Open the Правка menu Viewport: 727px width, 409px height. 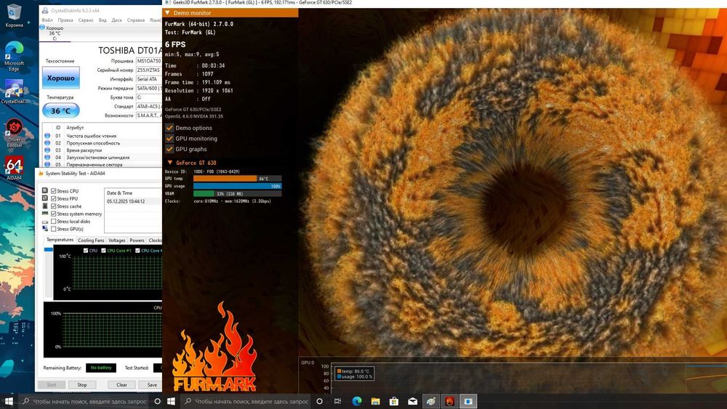(65, 20)
